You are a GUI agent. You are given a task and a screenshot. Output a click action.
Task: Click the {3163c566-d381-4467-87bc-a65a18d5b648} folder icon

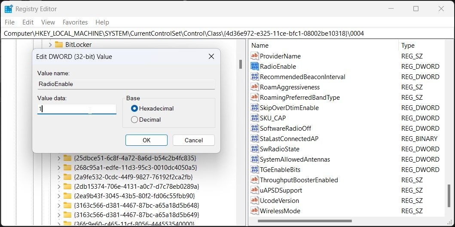67,205
